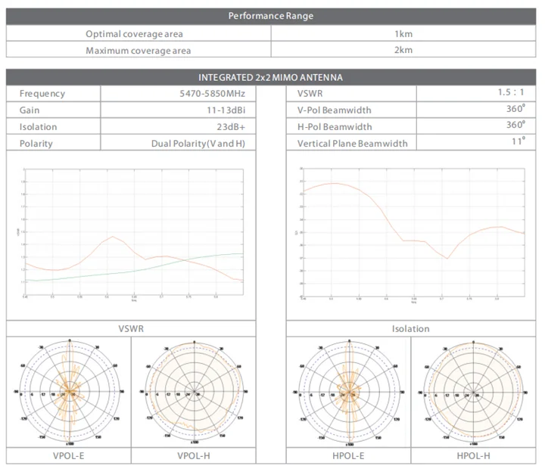The height and width of the screenshot is (472, 545).
Task: Select the Gain label cell
Action: pyautogui.click(x=53, y=110)
